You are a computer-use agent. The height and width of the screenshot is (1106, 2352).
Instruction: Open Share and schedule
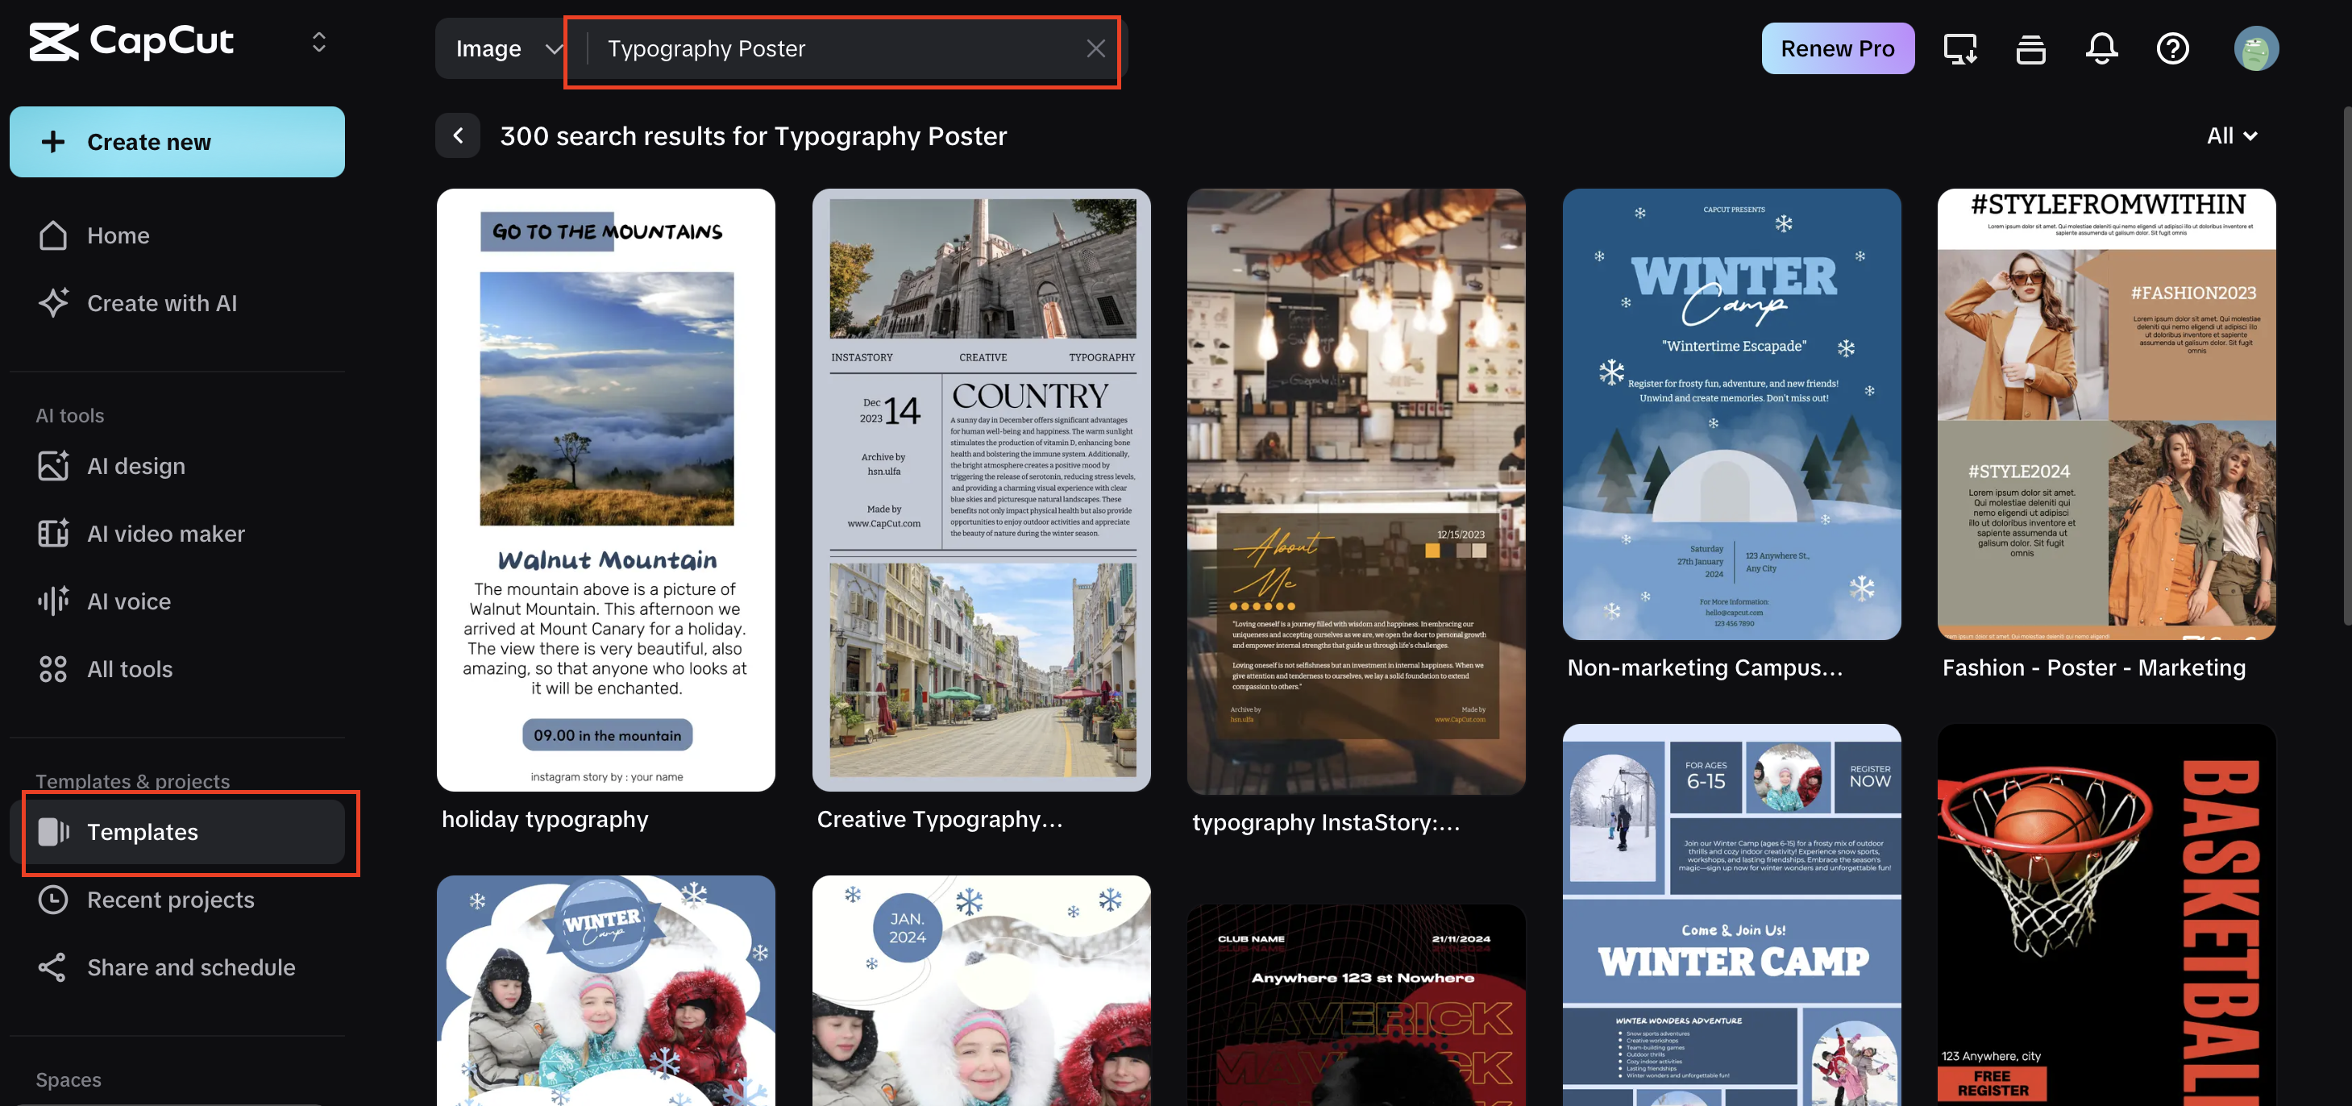pyautogui.click(x=191, y=967)
